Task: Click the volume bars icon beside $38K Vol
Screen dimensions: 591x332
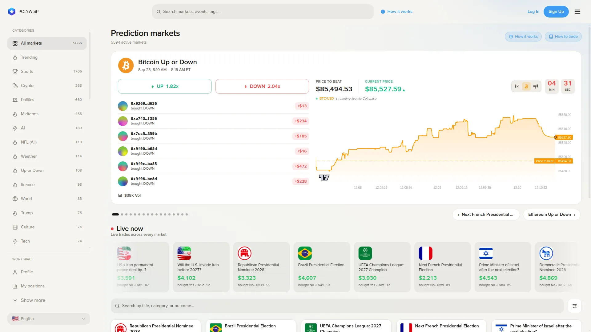Action: [x=120, y=196]
